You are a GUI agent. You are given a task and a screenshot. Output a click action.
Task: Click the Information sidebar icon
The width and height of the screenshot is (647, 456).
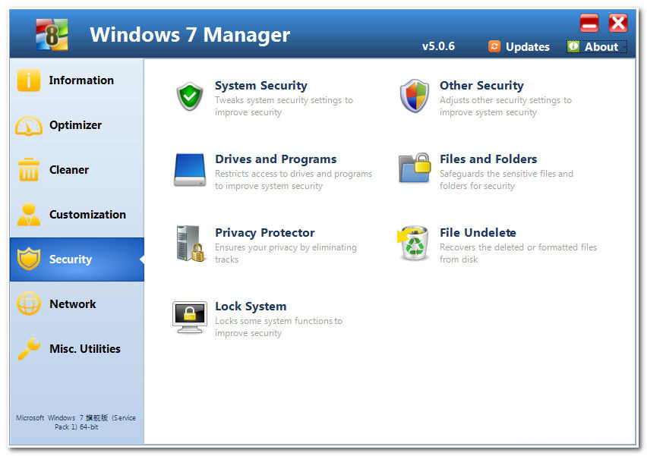pyautogui.click(x=28, y=80)
